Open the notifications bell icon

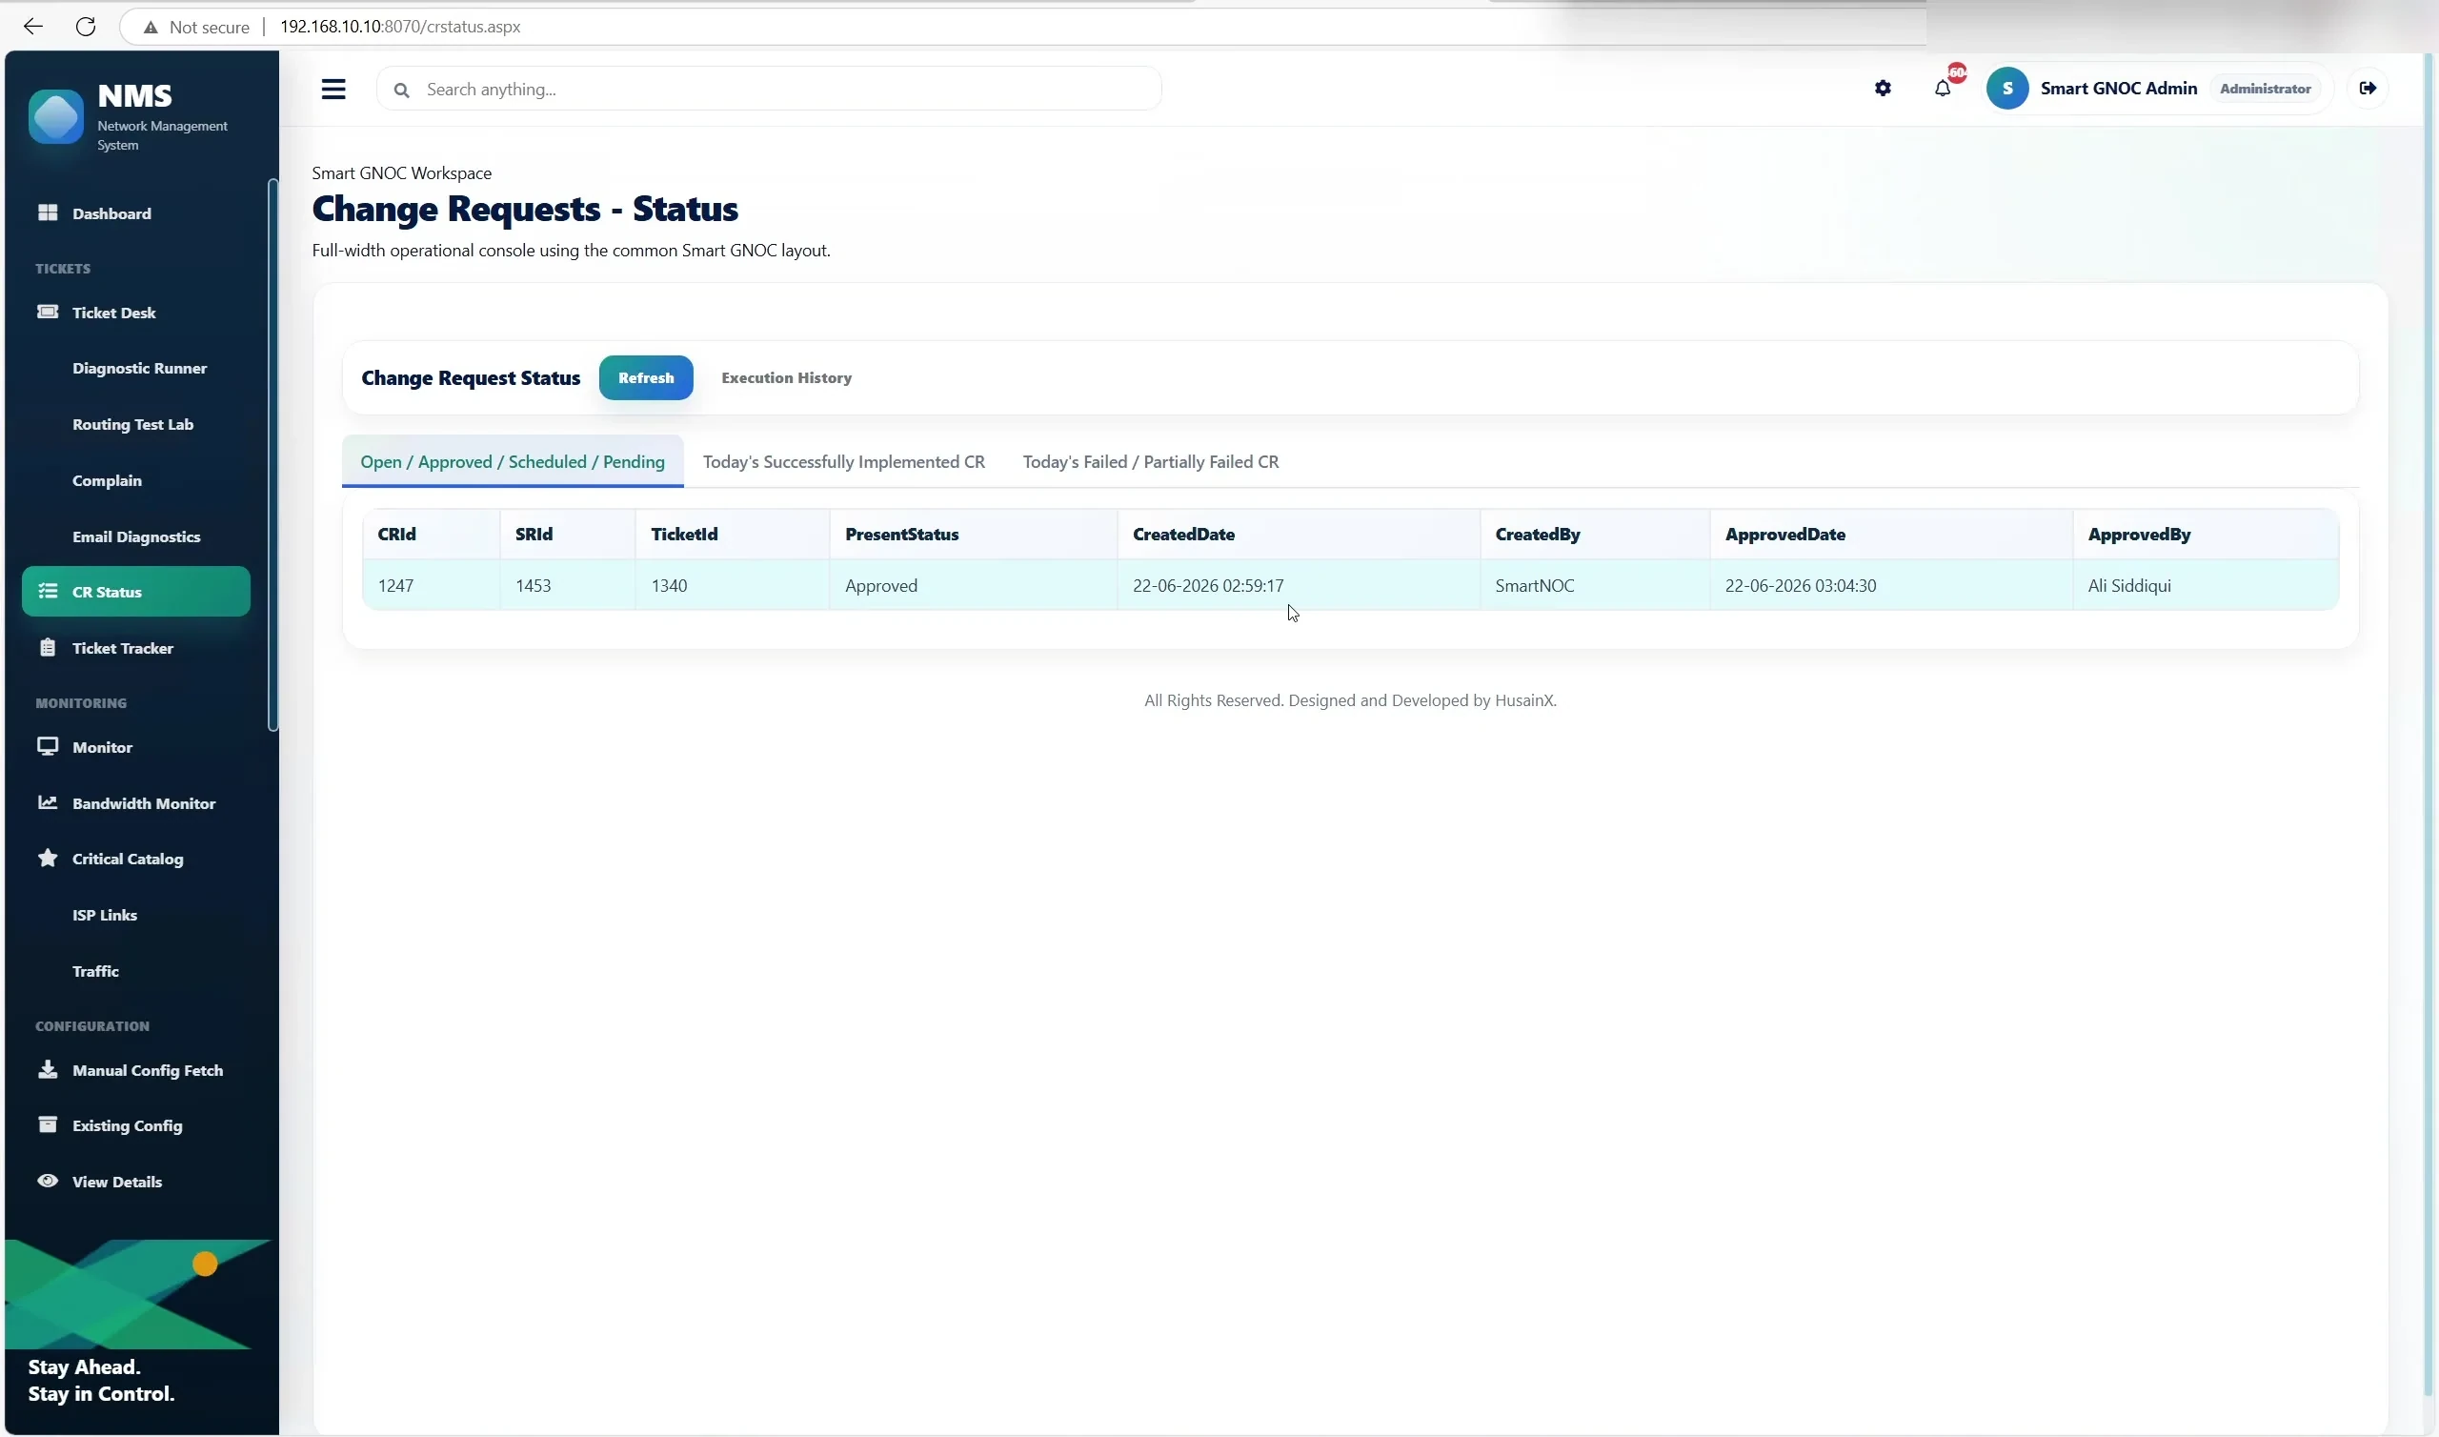[x=1943, y=89]
